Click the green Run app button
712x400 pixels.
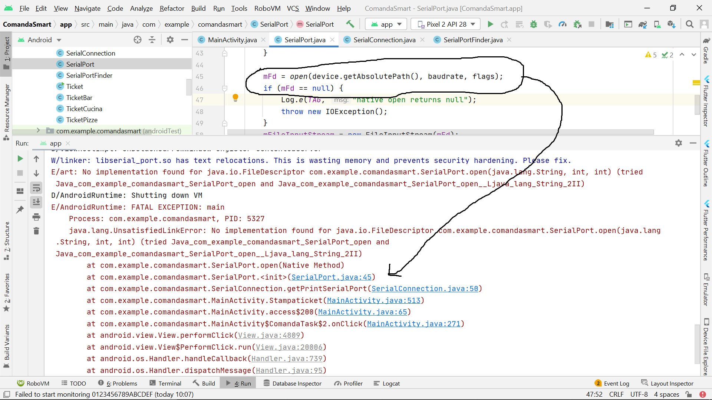490,24
